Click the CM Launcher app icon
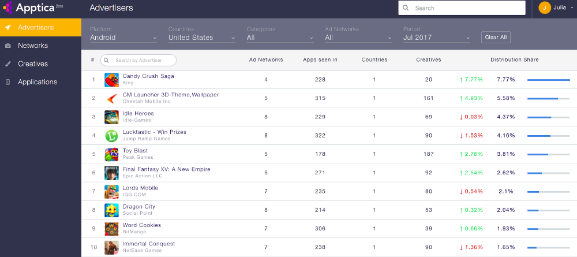This screenshot has height=257, width=577. [111, 98]
